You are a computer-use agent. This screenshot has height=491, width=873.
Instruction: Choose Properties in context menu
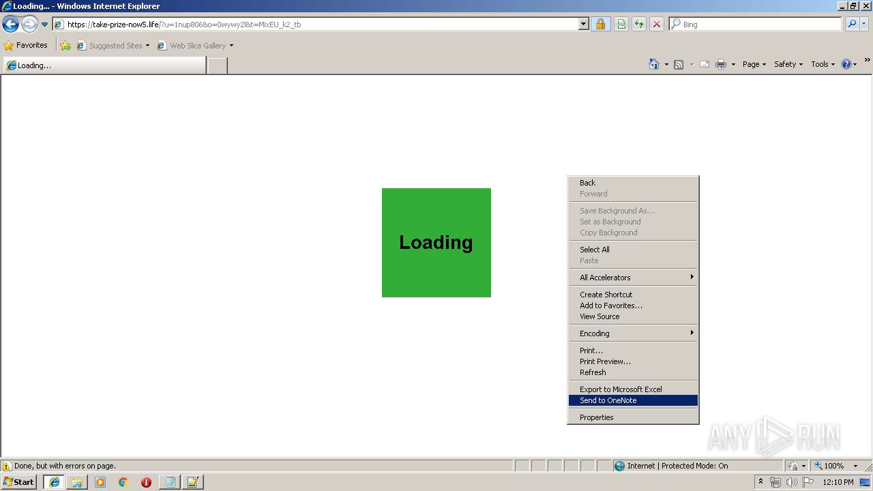[633, 417]
